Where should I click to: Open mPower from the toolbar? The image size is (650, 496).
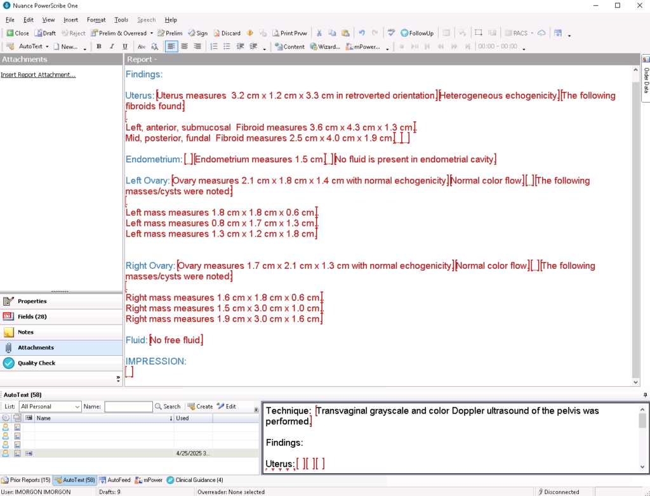coord(362,46)
